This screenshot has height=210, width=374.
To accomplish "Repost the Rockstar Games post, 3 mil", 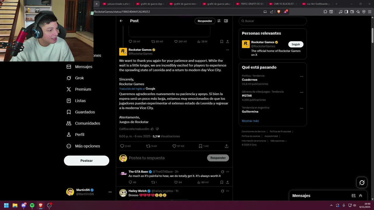I will 148,146.
